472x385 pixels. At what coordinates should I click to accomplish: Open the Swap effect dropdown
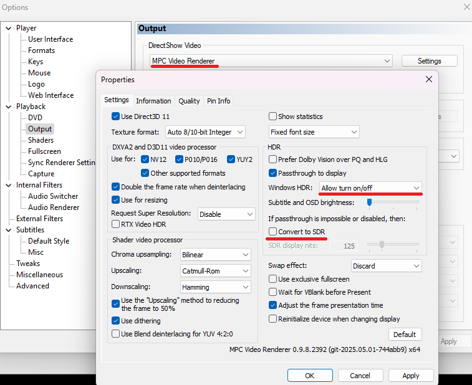(x=387, y=266)
